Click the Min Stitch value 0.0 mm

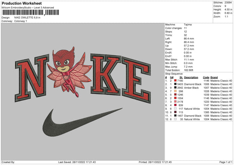[x=188, y=63]
